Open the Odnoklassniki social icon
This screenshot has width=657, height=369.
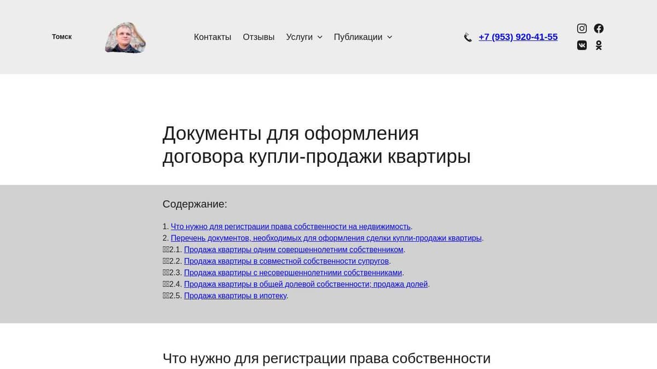(599, 45)
